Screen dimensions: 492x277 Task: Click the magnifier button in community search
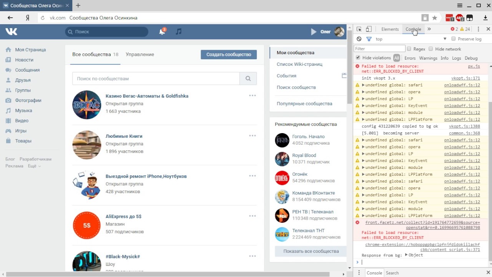coord(248,78)
